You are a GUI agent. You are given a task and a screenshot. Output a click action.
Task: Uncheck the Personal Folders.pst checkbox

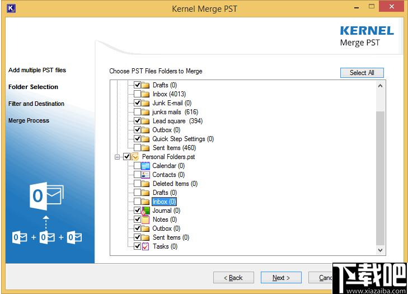tap(126, 157)
